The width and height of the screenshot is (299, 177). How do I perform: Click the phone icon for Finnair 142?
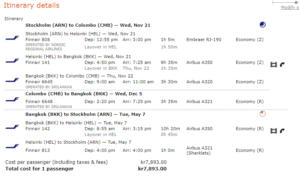click(x=282, y=131)
